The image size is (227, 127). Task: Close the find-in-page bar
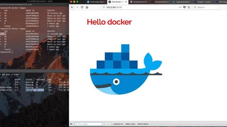[x=71, y=124]
